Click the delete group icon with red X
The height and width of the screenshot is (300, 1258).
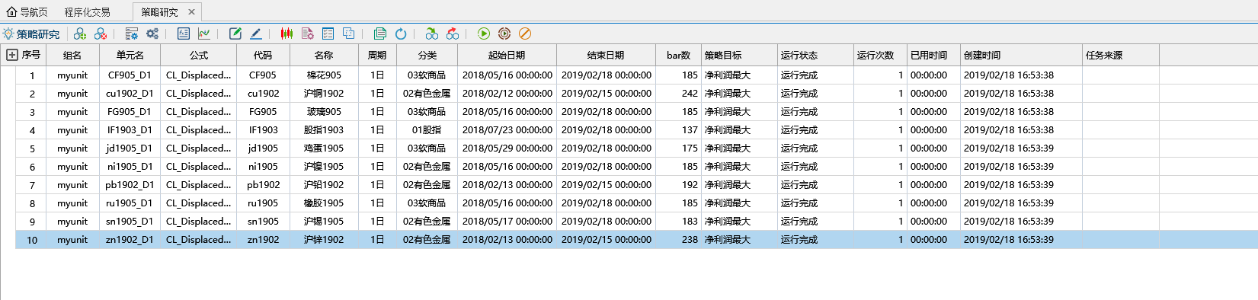(101, 34)
